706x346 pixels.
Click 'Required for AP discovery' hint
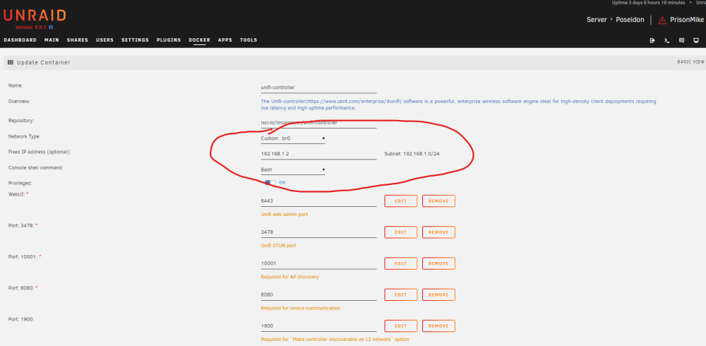[x=289, y=277]
